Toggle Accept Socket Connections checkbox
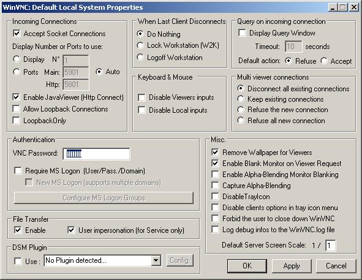The image size is (362, 280). coord(17,34)
